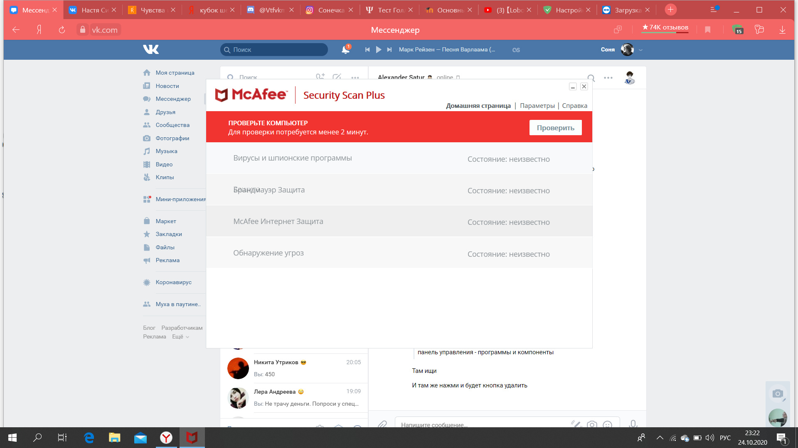The height and width of the screenshot is (448, 798).
Task: Skip to previous track in VK player
Action: pyautogui.click(x=367, y=49)
